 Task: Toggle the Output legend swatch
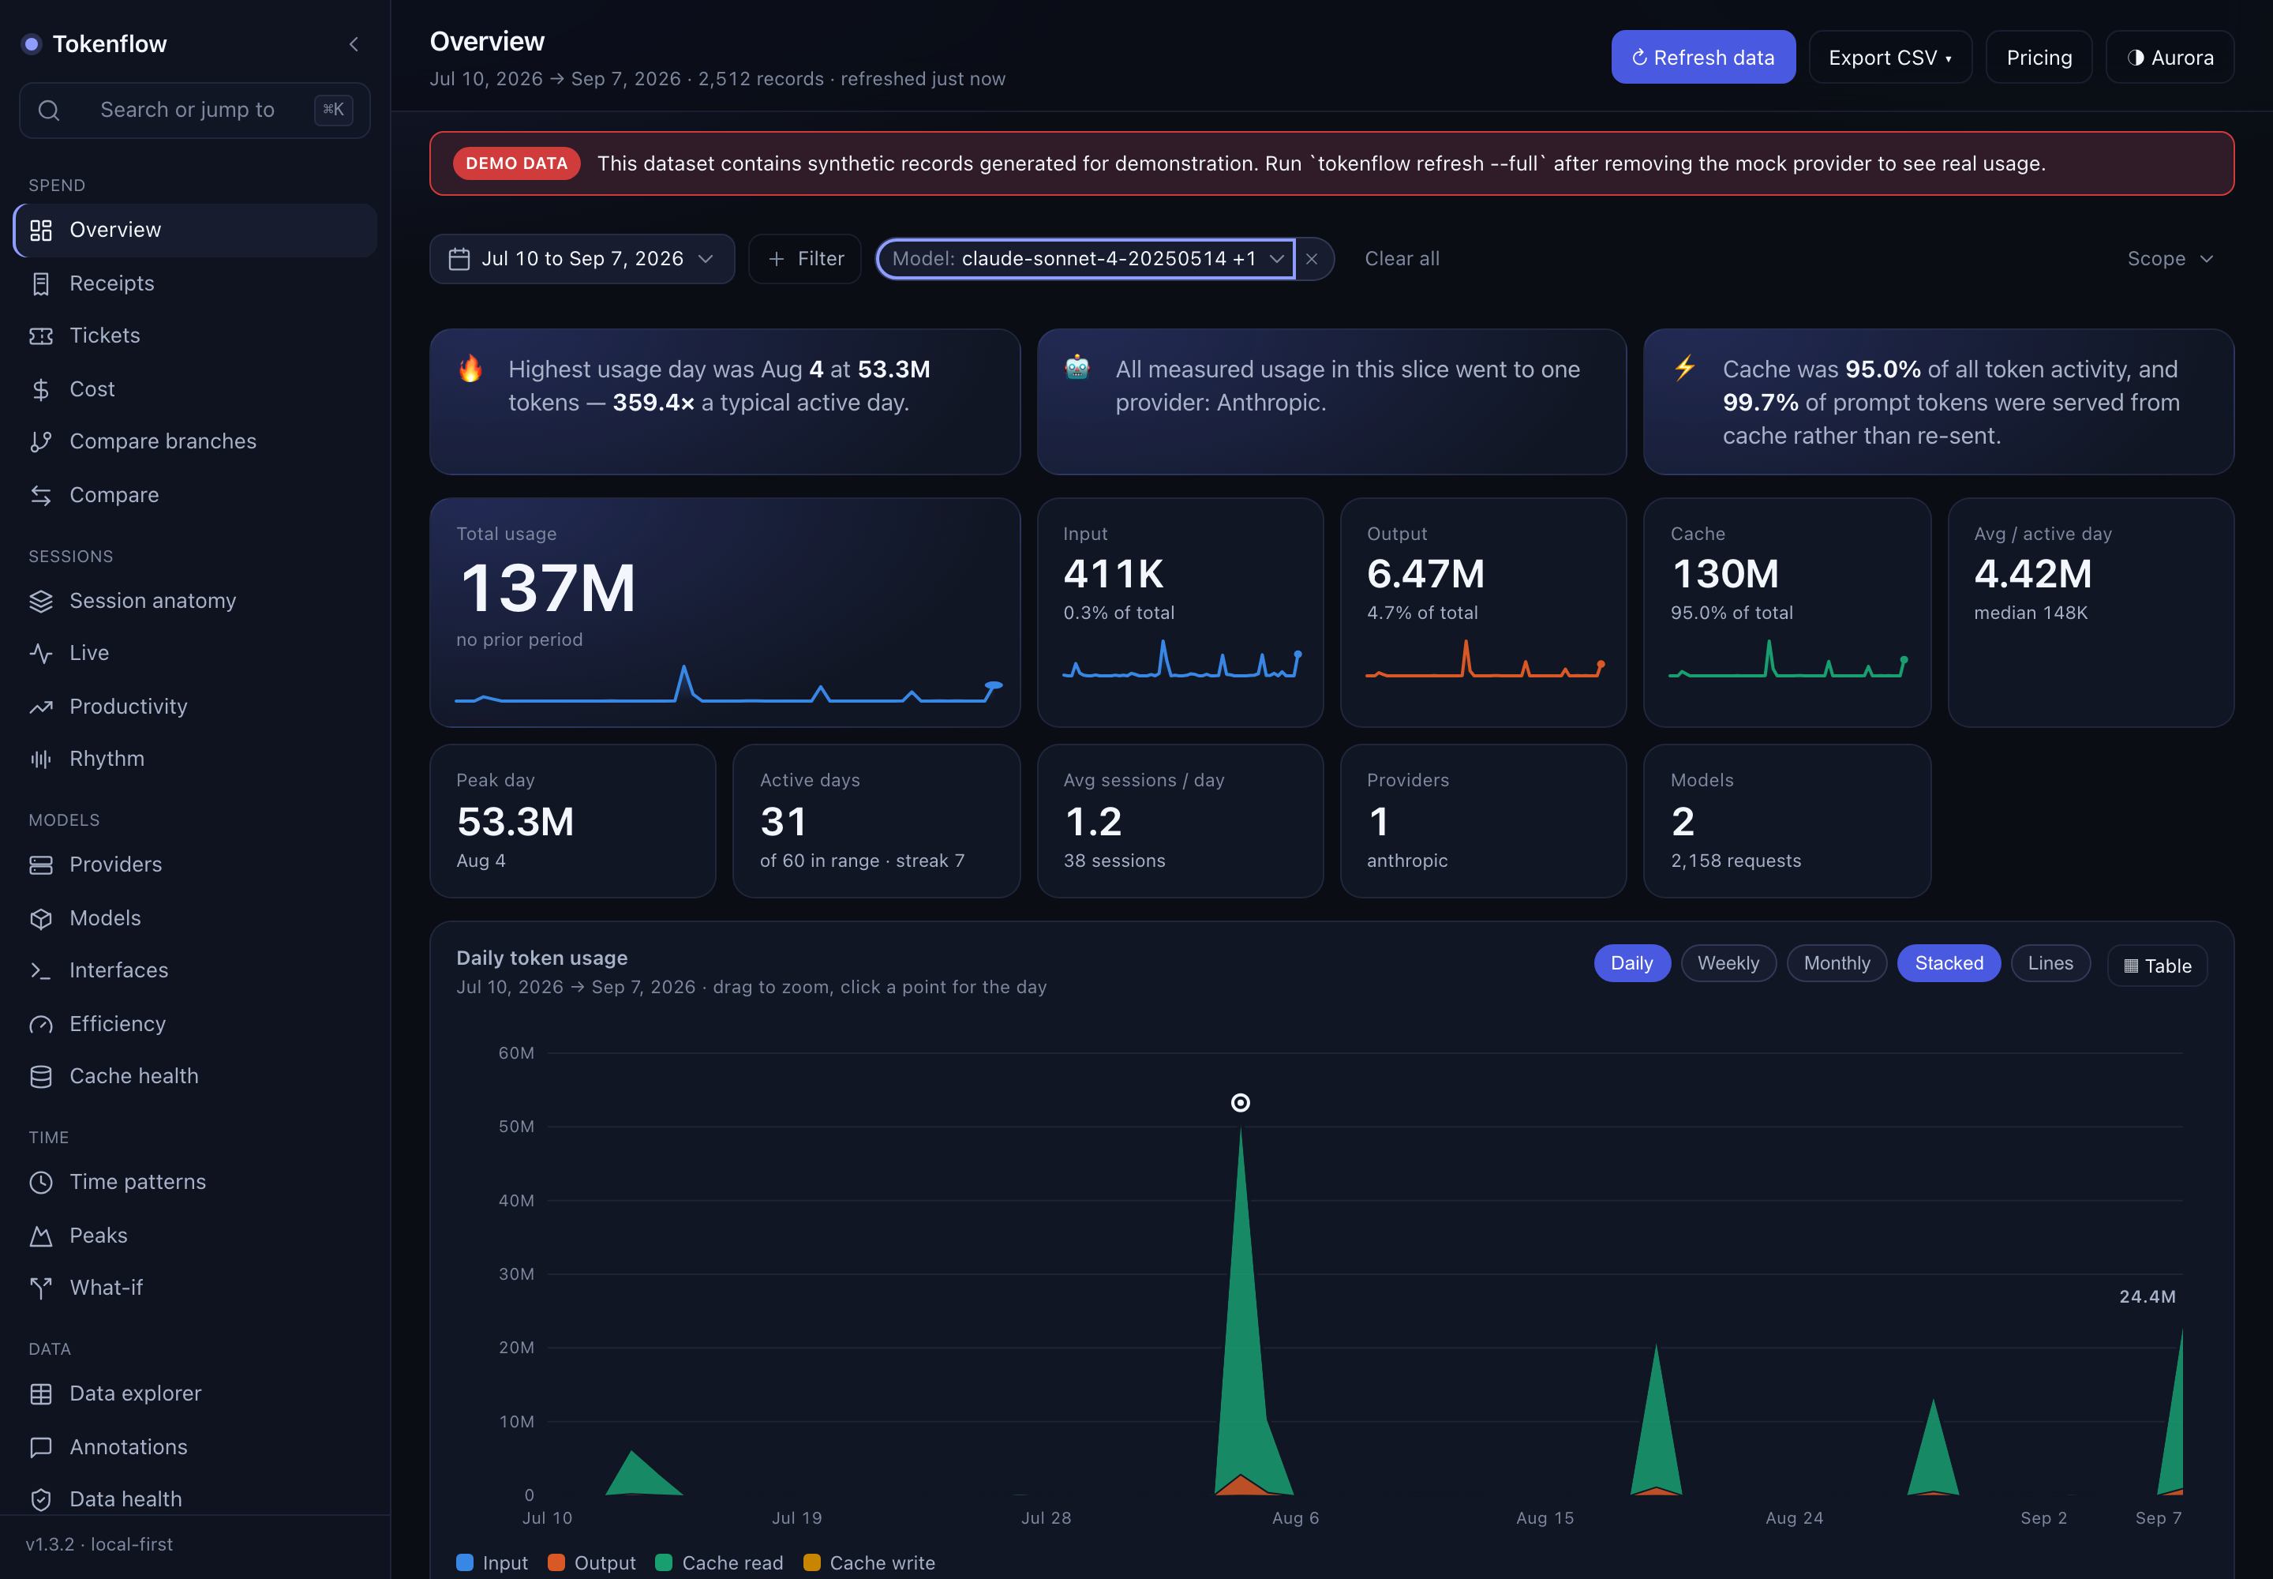pos(556,1562)
